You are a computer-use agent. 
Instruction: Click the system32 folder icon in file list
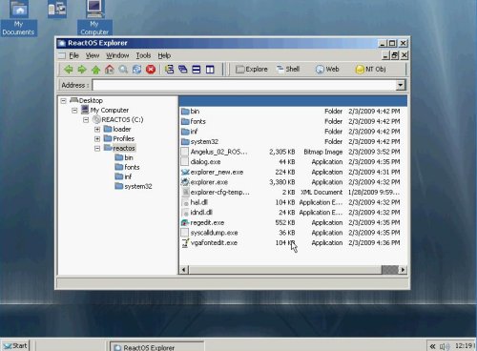tap(185, 141)
